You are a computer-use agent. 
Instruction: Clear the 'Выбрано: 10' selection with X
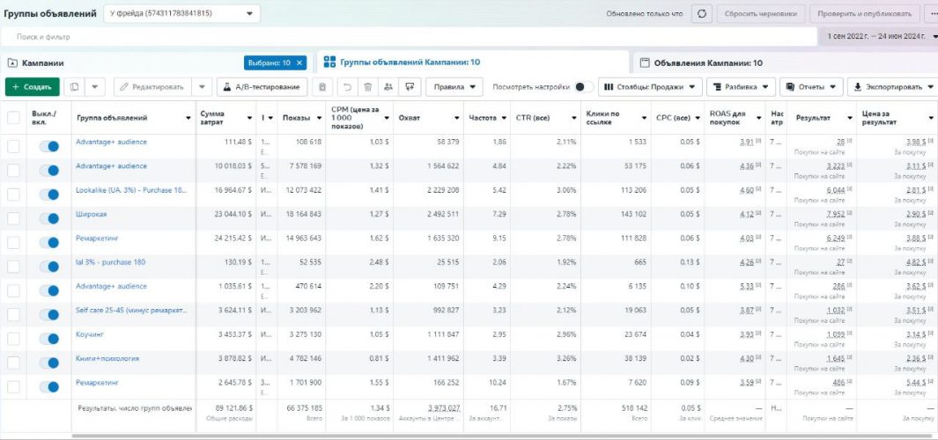point(299,63)
